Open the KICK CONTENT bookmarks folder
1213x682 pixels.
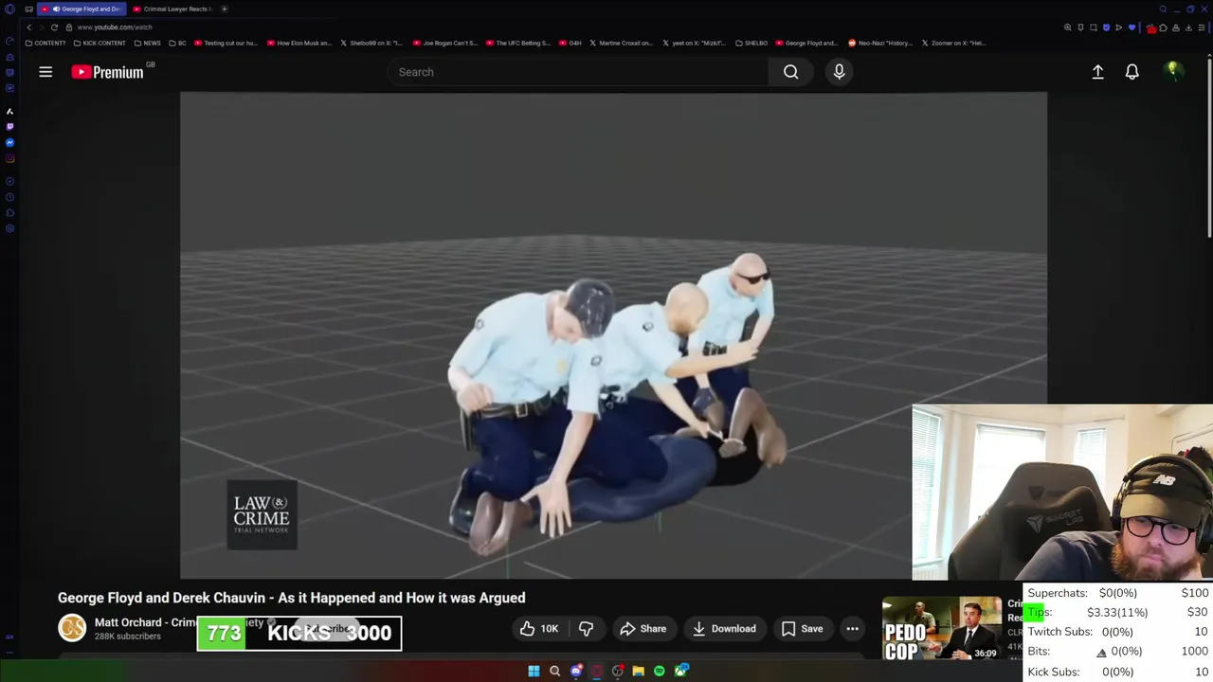click(x=99, y=43)
